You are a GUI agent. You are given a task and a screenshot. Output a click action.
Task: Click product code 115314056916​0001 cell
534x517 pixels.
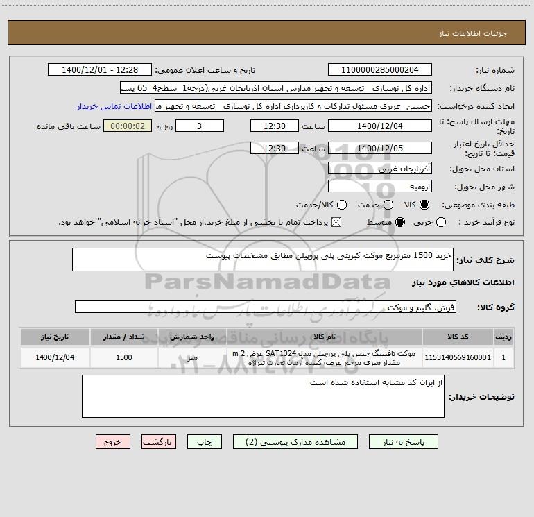[x=458, y=357]
